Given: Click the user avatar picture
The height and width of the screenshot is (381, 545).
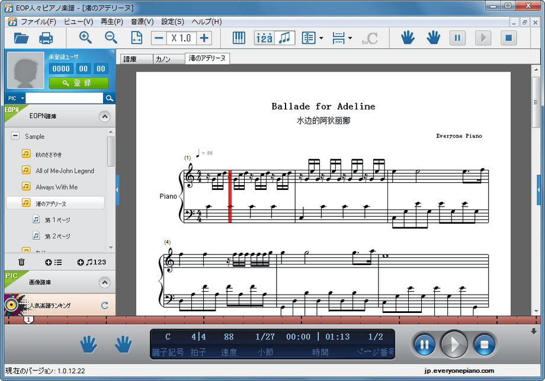Looking at the screenshot, I should pos(25,70).
